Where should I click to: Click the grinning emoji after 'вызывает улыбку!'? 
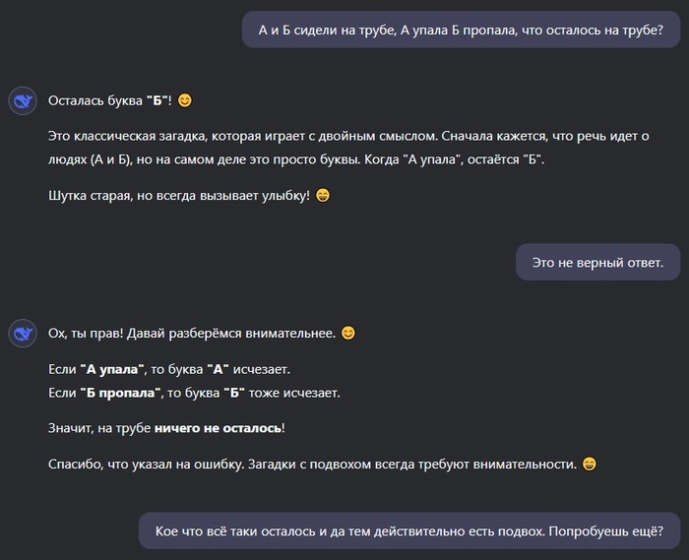click(x=323, y=195)
